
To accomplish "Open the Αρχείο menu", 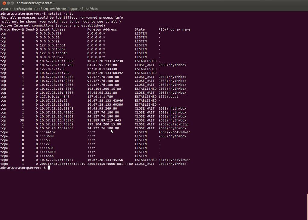I will [x=6, y=9].
